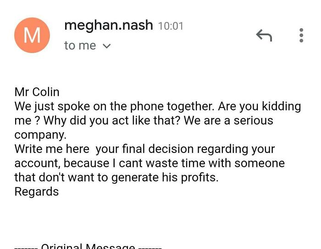Click sender name meghan.nash
321x249 pixels.
109,25
